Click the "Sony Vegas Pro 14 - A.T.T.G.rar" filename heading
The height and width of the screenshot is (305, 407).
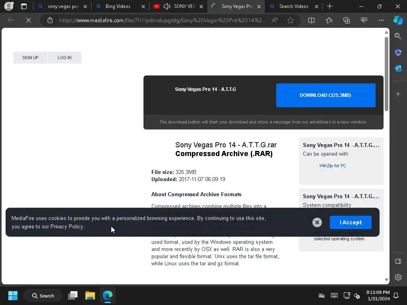tap(226, 145)
